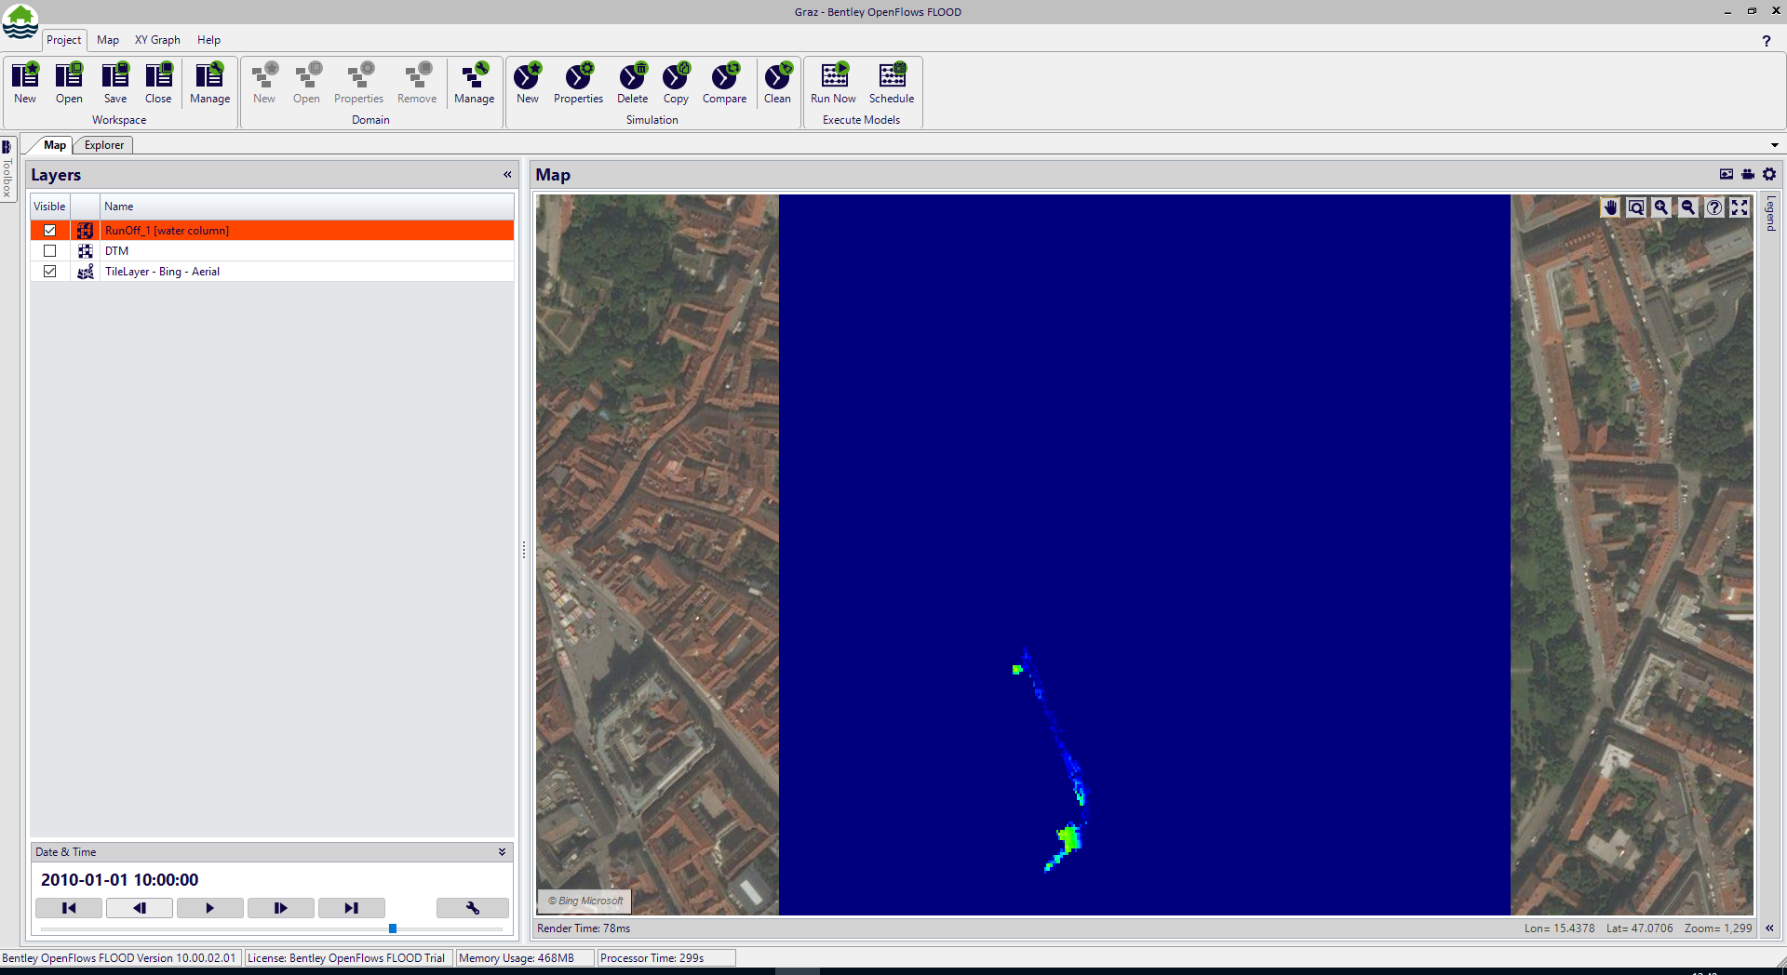Select the map query/identify tool
Viewport: 1787px width, 975px height.
1713,207
